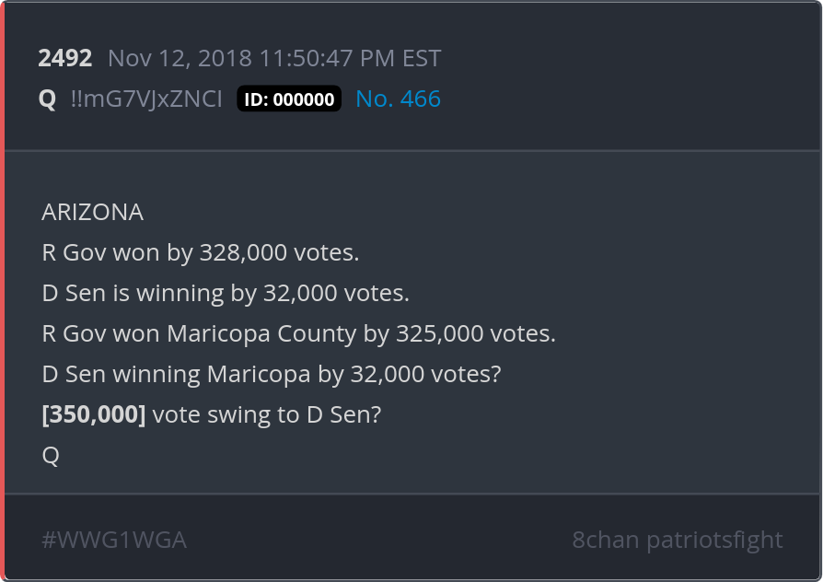This screenshot has width=823, height=582.
Task: Click the patriotsfight board name
Action: [x=714, y=540]
